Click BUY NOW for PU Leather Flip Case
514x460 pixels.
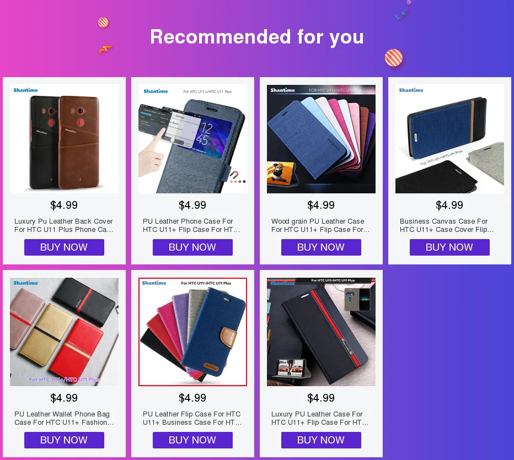point(193,440)
